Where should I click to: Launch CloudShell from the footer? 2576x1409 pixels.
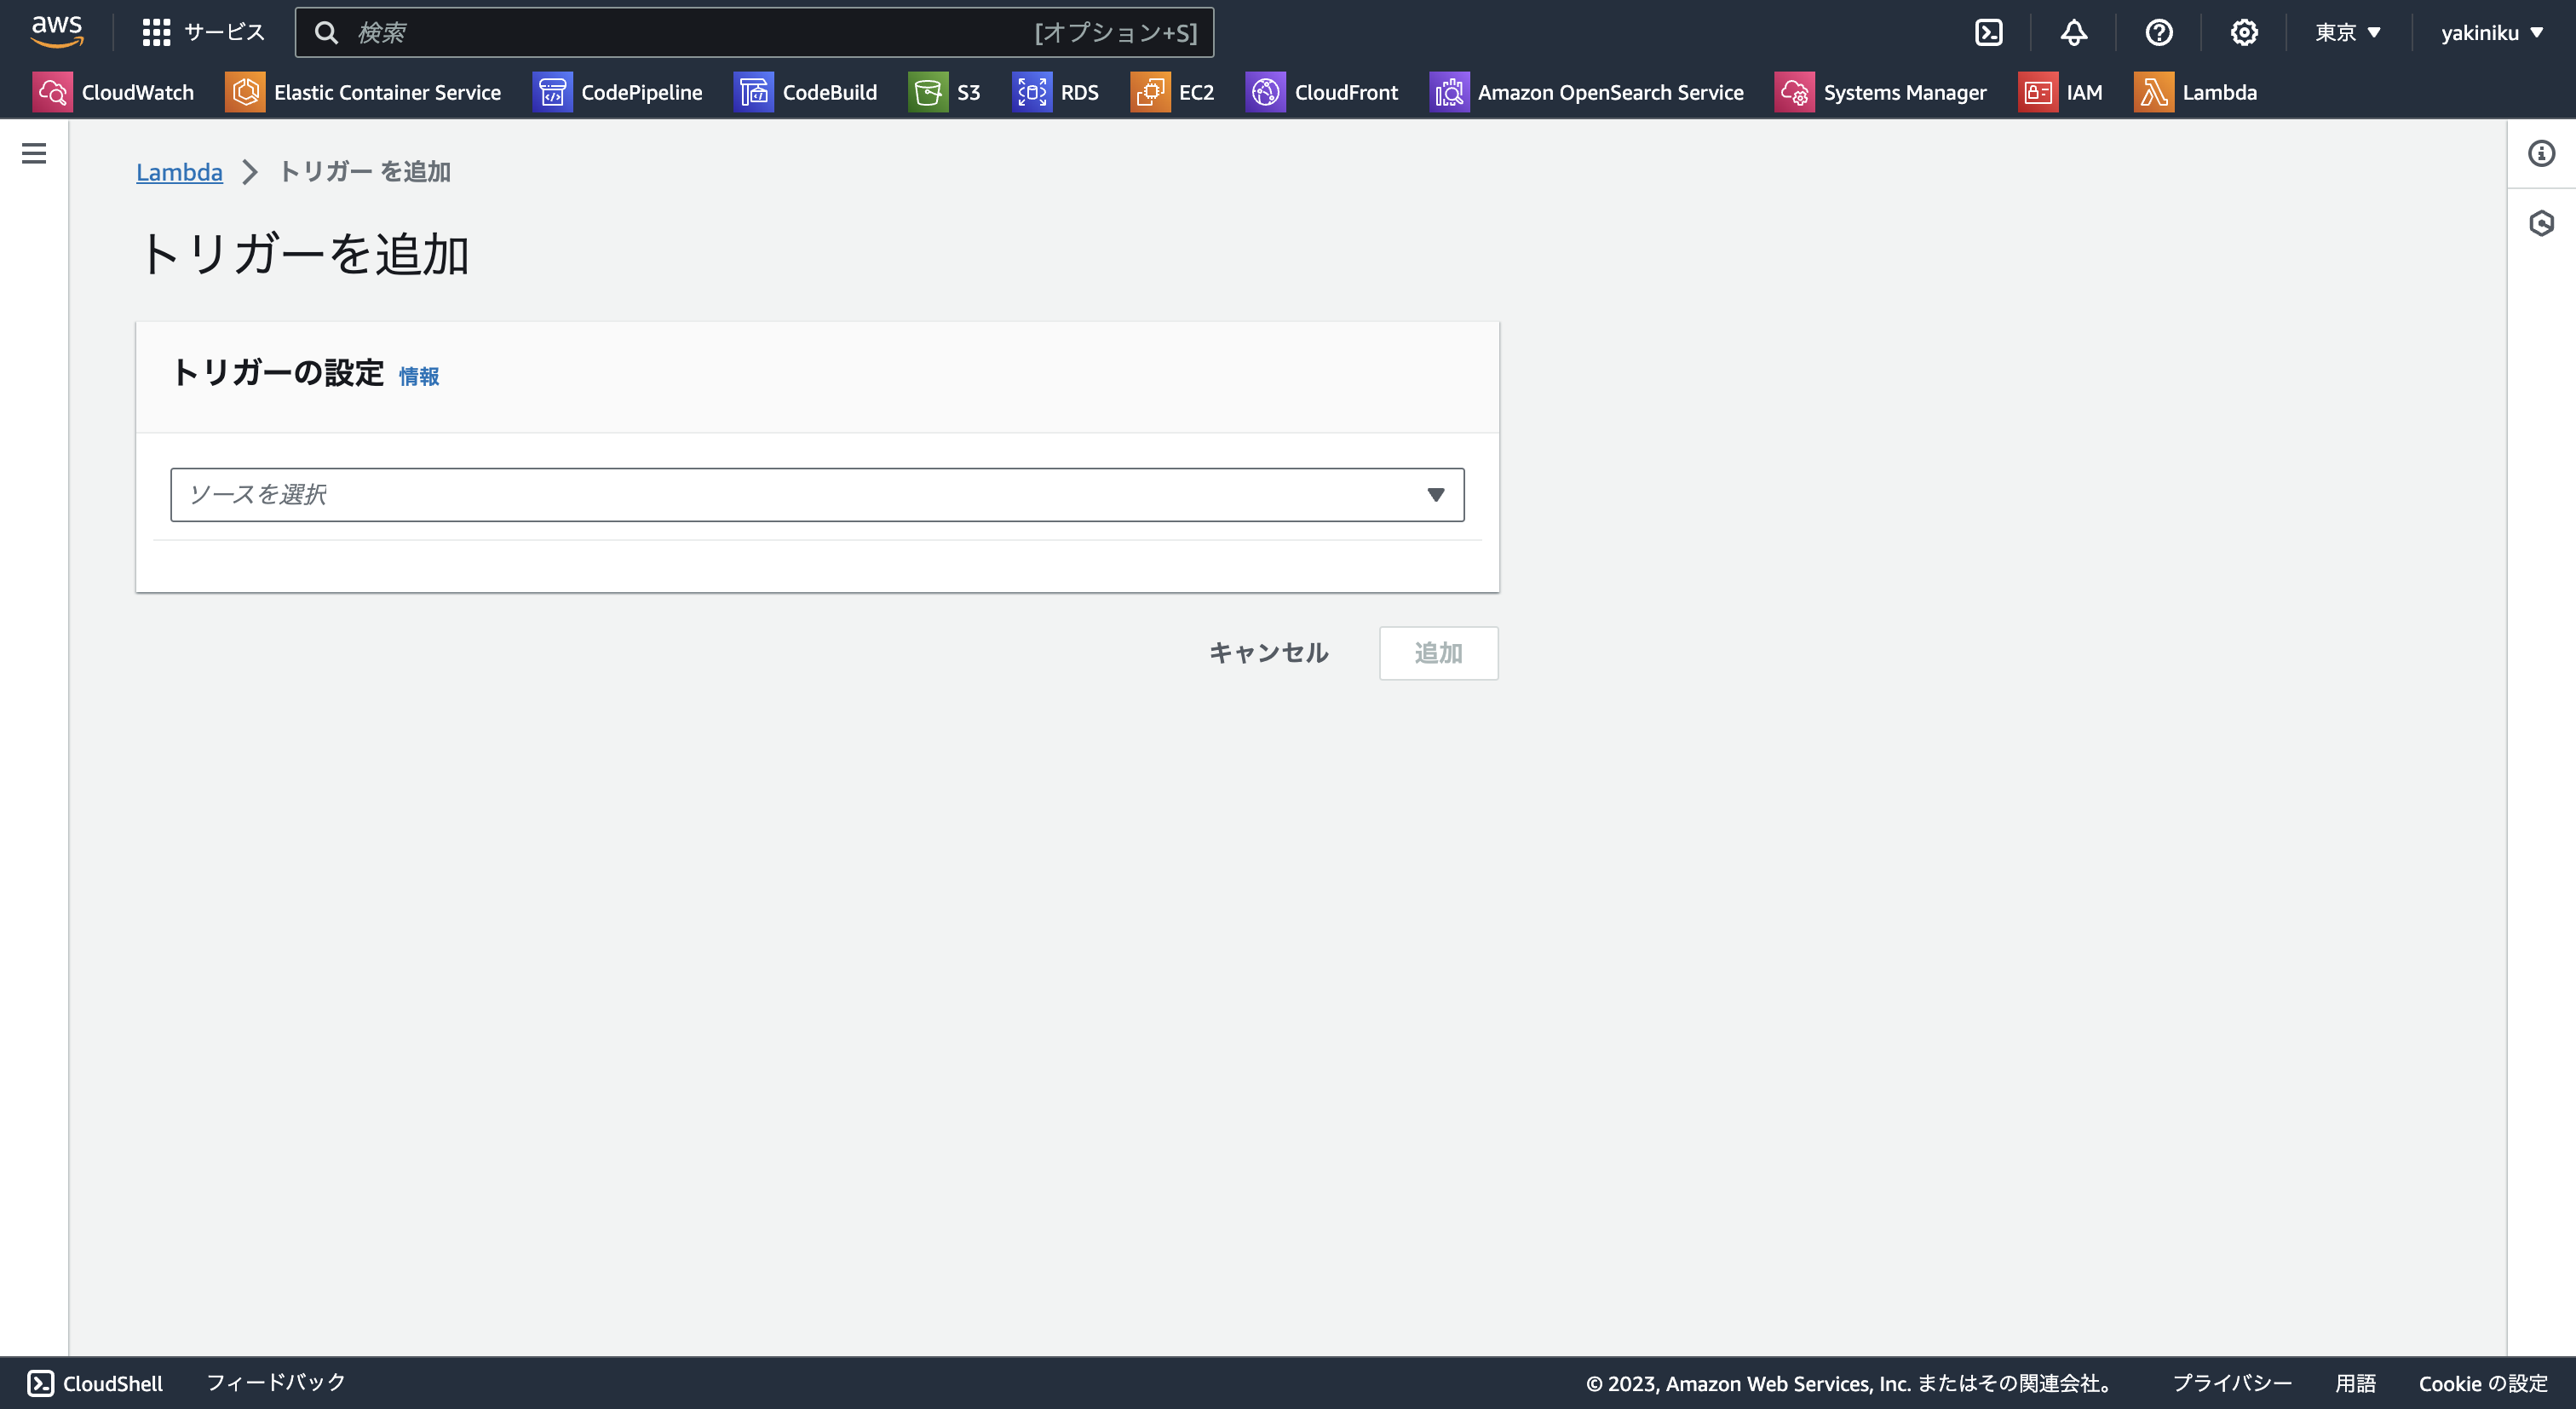click(95, 1383)
